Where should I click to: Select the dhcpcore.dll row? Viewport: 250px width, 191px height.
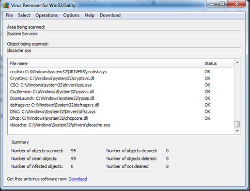[121, 118]
